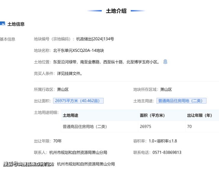Click the map location pin icon
The image size is (219, 169).
click(165, 62)
